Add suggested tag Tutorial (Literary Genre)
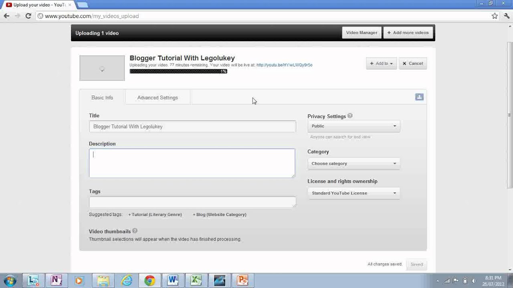Viewport: 513px width, 288px height. [155, 214]
